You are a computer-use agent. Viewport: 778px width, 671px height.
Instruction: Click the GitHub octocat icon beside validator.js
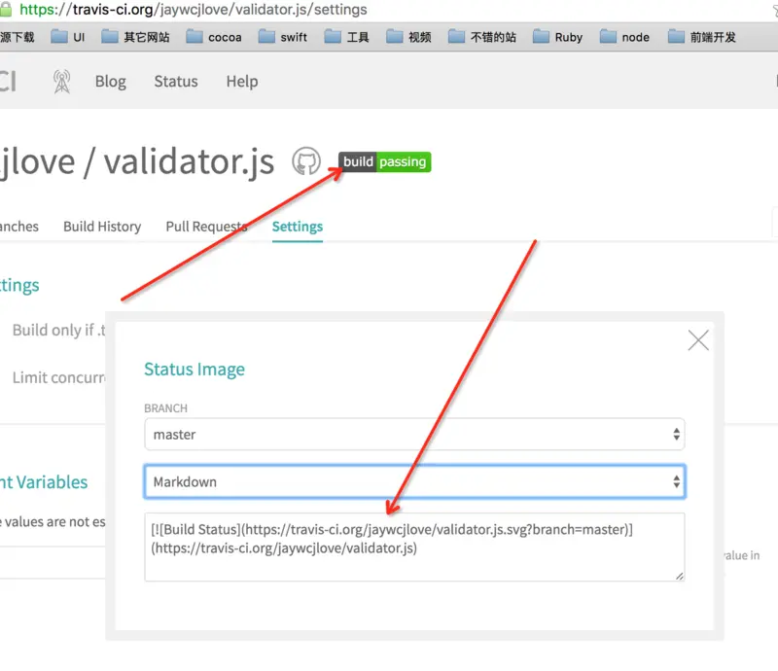[x=306, y=161]
